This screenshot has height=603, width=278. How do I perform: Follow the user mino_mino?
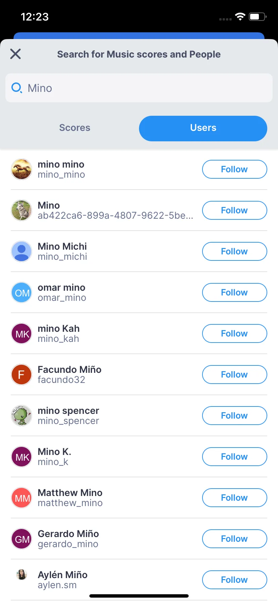tap(234, 169)
